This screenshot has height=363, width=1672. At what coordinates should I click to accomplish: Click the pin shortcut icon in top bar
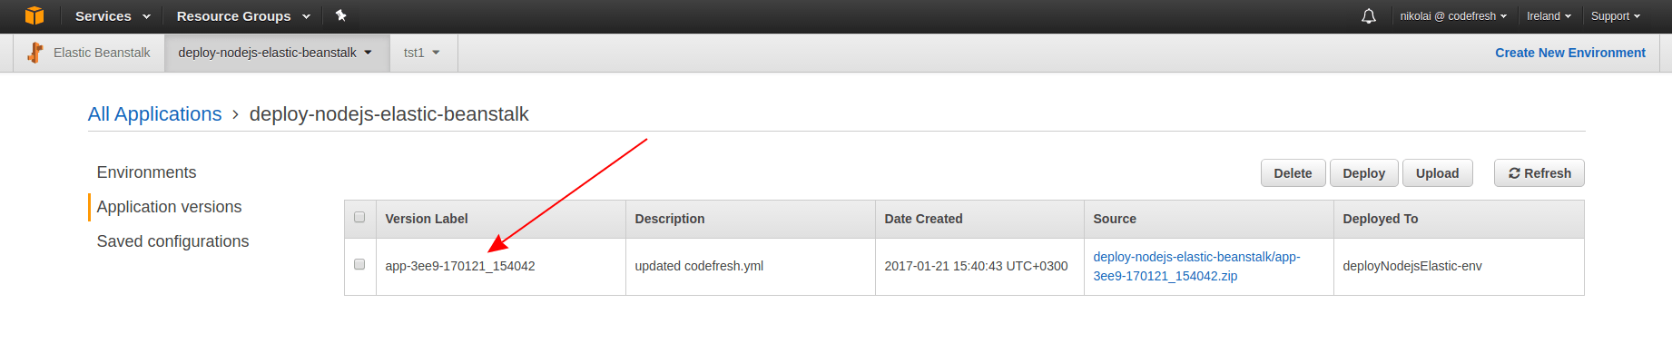(x=341, y=15)
